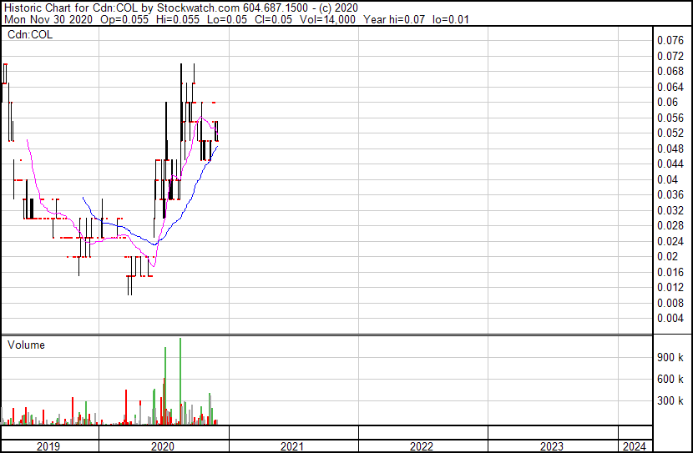The image size is (693, 453).
Task: Click the Volume panel label
Action: 26,345
